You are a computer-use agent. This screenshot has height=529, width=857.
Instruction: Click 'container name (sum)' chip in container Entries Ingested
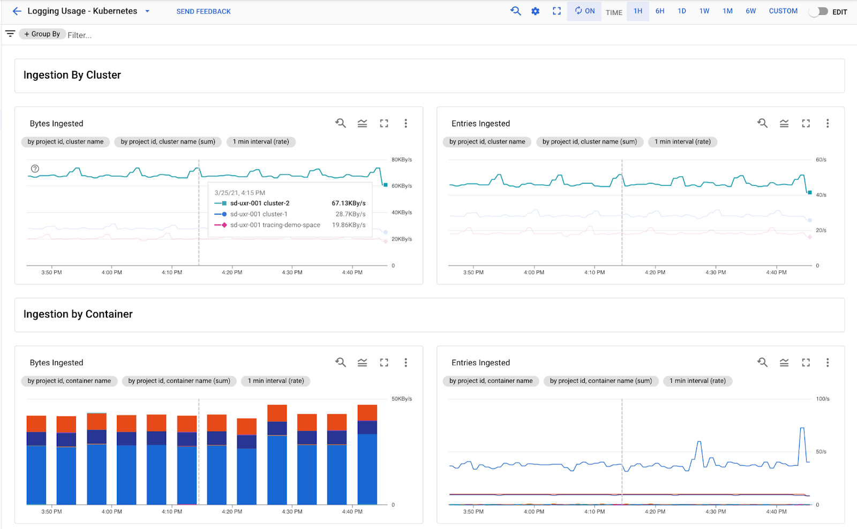(x=601, y=381)
